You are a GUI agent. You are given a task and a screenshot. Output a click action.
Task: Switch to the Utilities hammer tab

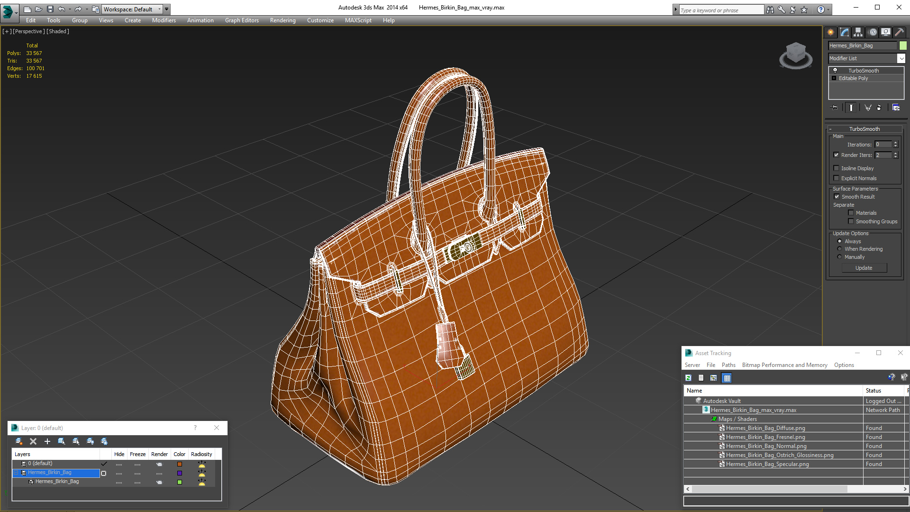point(899,32)
